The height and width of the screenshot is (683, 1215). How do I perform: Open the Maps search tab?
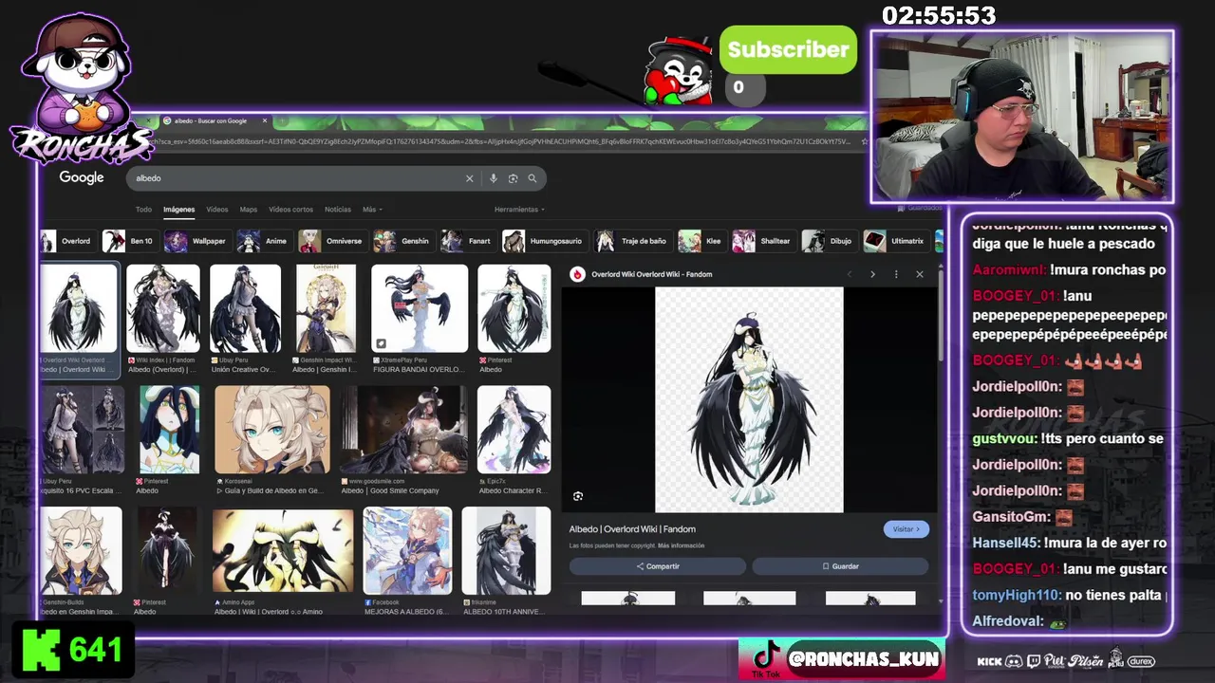pyautogui.click(x=249, y=210)
